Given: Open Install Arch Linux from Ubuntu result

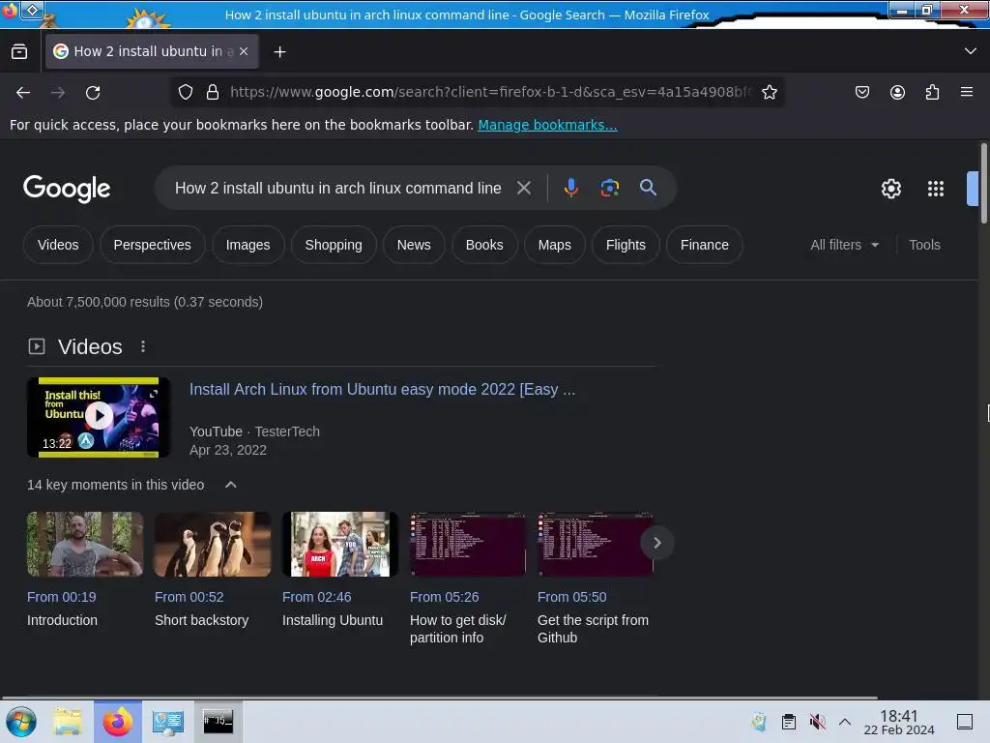Looking at the screenshot, I should coord(382,389).
